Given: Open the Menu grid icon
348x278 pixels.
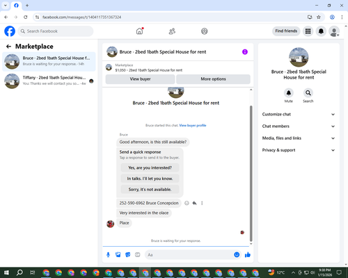Looking at the screenshot, I should point(308,31).
